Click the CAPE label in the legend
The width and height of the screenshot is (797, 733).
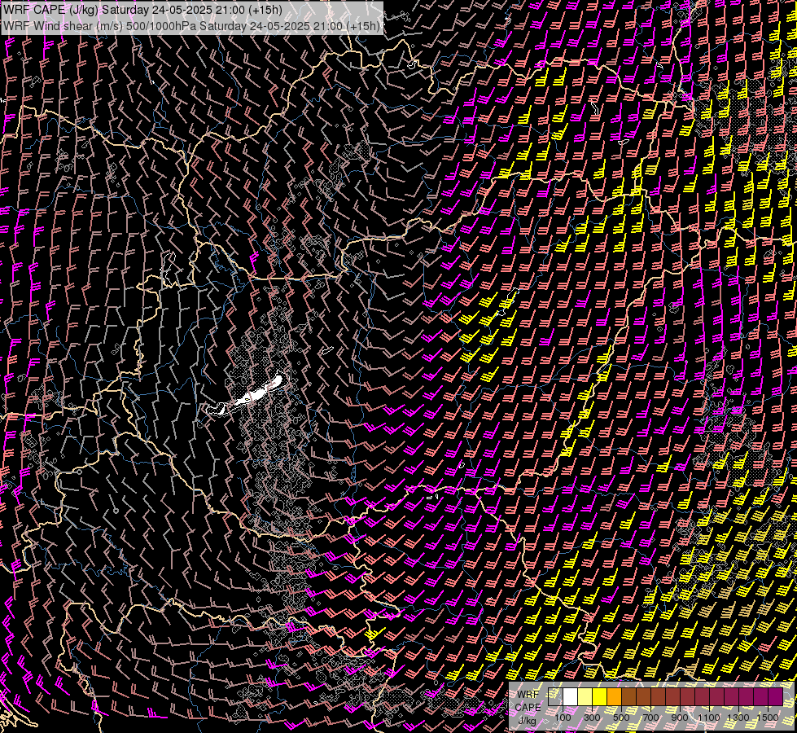(528, 707)
